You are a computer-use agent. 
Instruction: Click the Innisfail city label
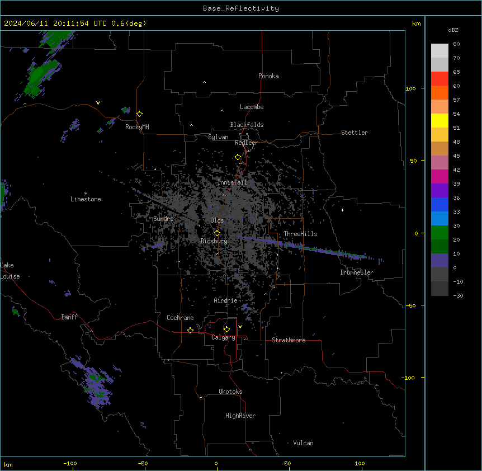(232, 182)
